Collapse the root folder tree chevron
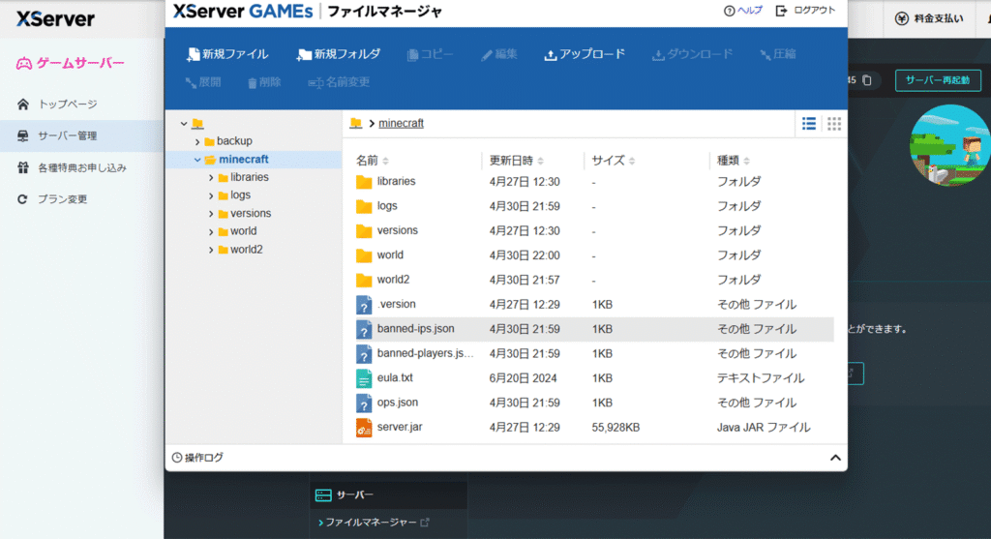 coord(184,124)
